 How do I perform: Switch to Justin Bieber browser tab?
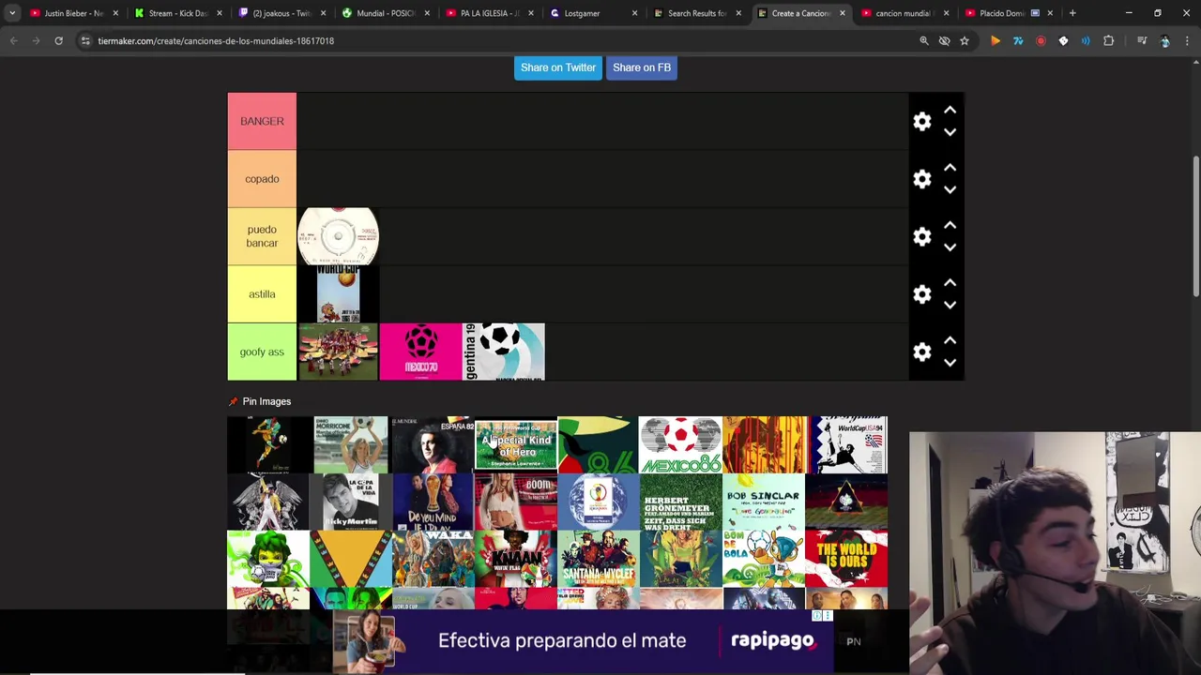coord(71,13)
